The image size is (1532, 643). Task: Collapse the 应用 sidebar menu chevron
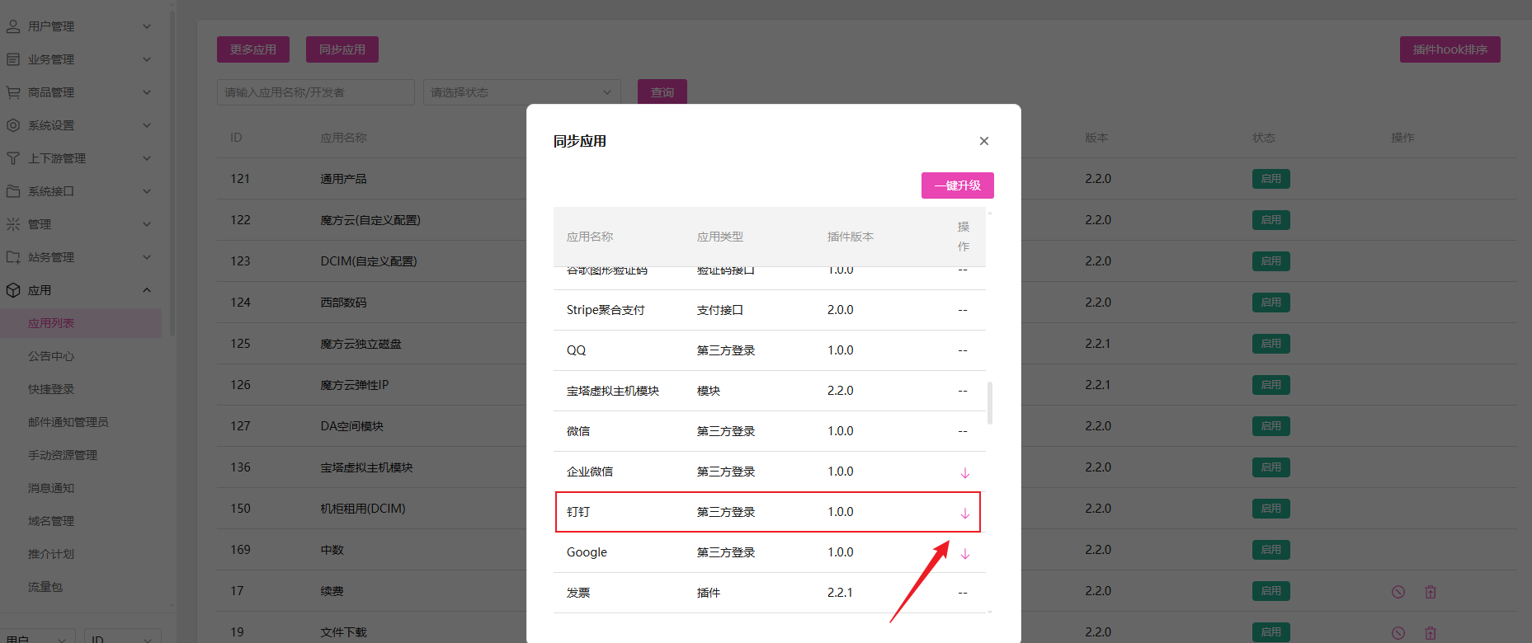click(147, 290)
